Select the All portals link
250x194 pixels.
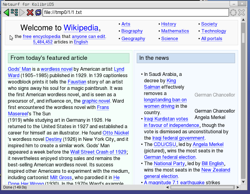pyautogui.click(x=212, y=39)
